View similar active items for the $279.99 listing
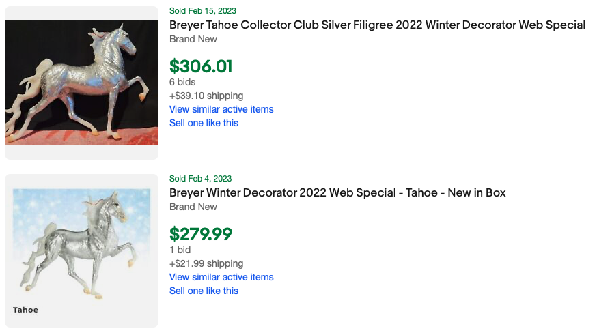This screenshot has width=597, height=333. coord(221,277)
